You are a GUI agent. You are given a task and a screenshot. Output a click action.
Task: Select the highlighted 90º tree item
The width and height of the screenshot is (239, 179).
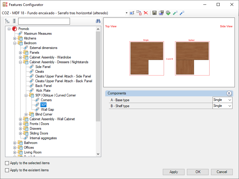pos(43,104)
